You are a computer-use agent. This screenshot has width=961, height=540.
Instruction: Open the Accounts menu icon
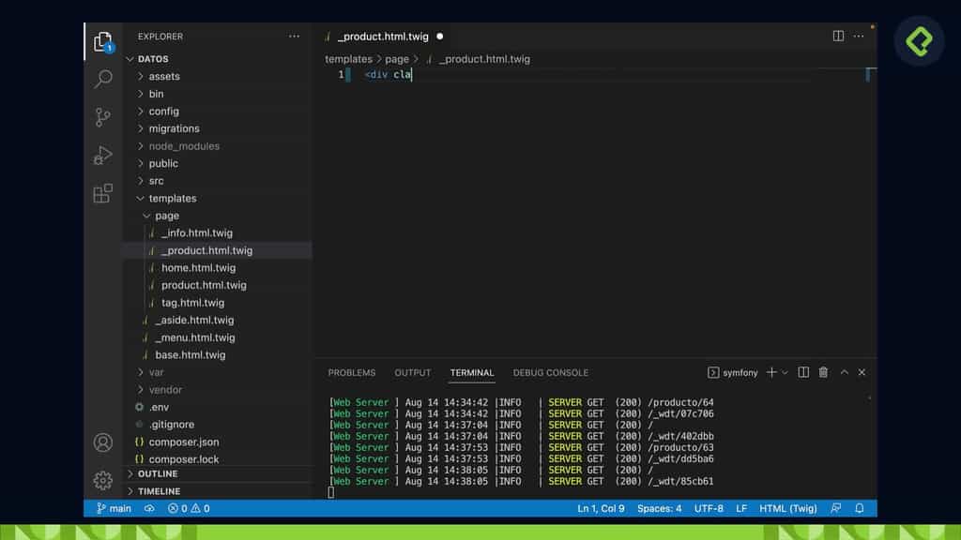[103, 442]
